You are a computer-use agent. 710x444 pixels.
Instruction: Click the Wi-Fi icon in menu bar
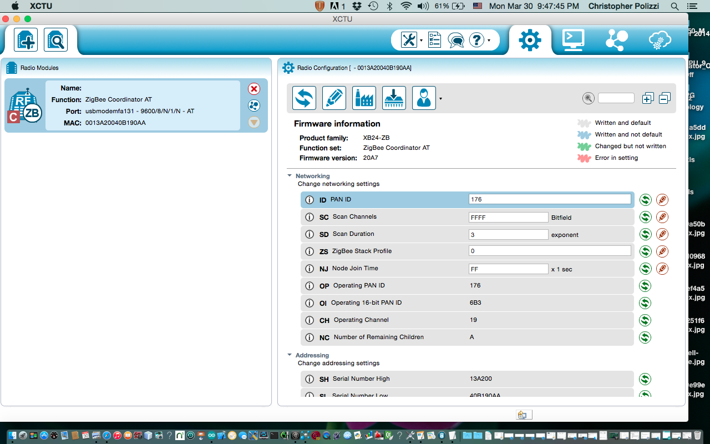click(x=407, y=6)
